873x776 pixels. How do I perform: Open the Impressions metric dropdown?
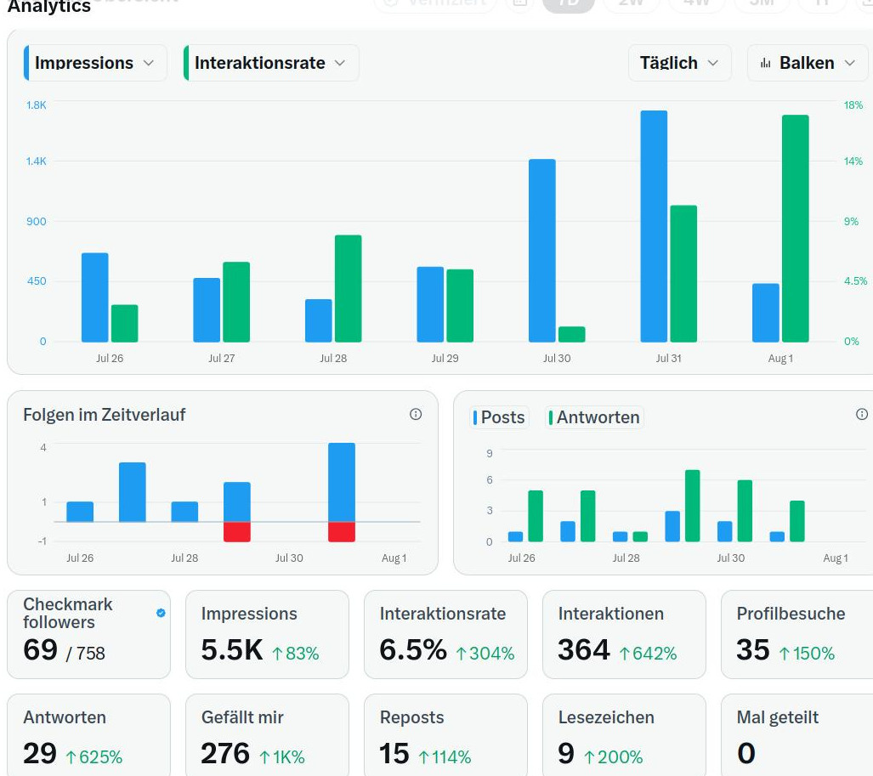[95, 63]
